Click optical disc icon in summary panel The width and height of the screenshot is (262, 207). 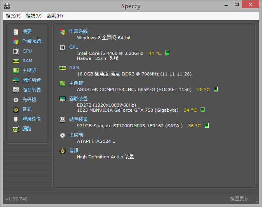pos(63,135)
